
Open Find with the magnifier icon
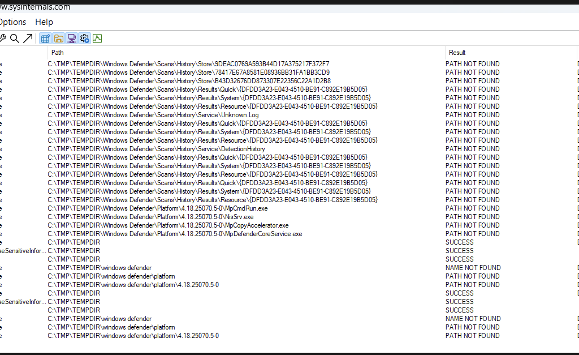[x=15, y=39]
